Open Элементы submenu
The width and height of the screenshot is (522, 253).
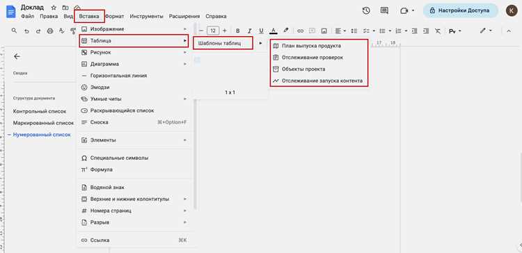click(134, 140)
